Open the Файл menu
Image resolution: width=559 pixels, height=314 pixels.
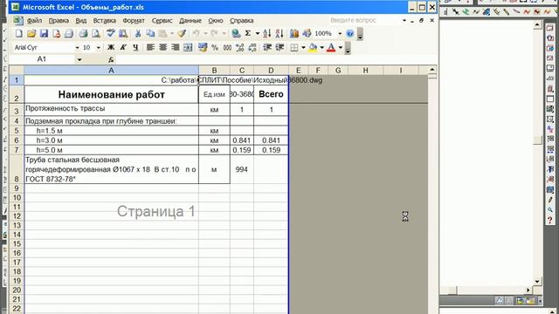[34, 21]
